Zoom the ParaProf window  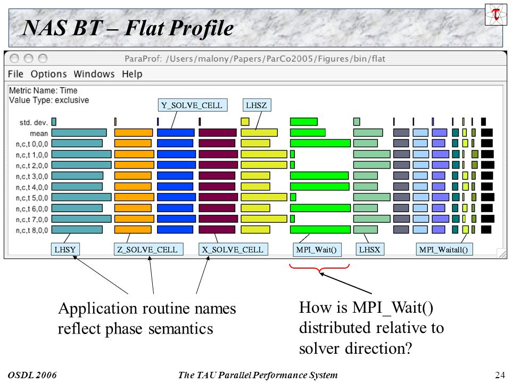click(x=43, y=59)
